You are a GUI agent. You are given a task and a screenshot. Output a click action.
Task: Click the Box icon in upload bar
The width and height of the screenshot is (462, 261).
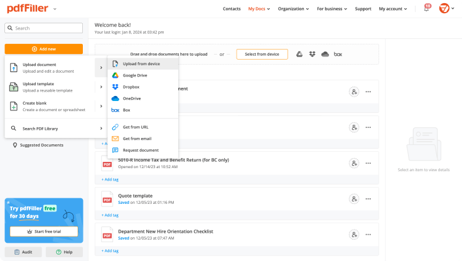[x=338, y=55]
